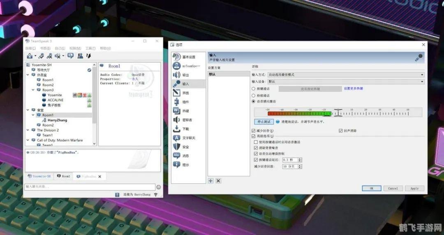
Task: Collapse the Room3 channel with Yosemite
Action: pos(33,90)
